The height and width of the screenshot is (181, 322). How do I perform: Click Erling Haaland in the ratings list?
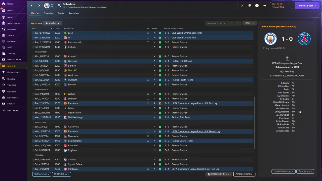(x=282, y=112)
